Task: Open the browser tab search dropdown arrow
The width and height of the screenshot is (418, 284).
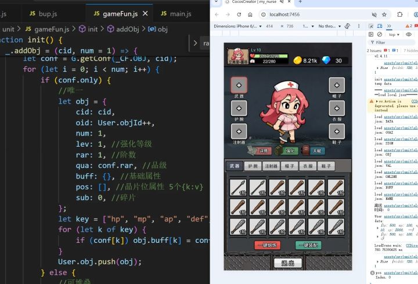Action: [216, 2]
